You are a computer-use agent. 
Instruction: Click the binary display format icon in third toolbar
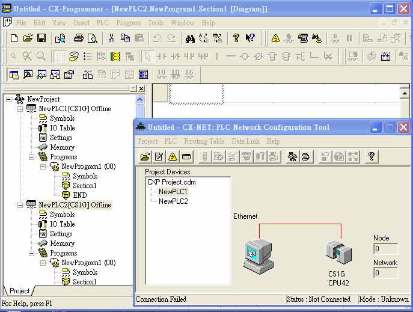click(144, 75)
